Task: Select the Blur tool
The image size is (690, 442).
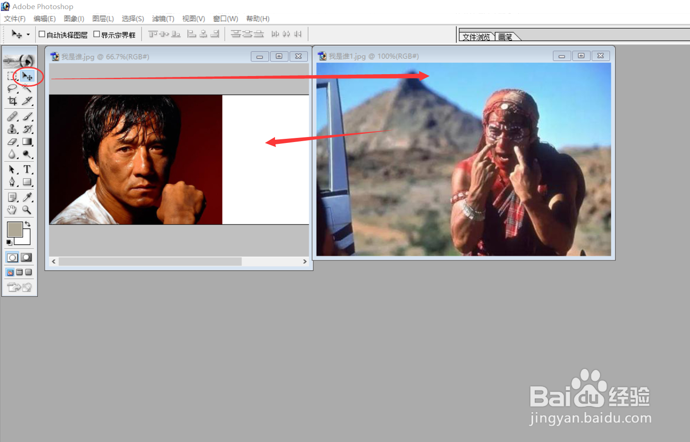Action: (x=12, y=155)
